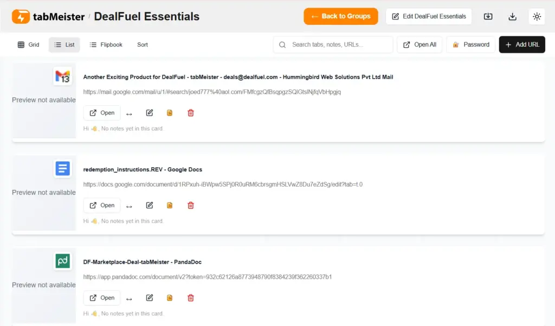Click the Search tabs, notes, URLs field
This screenshot has width=555, height=326.
pyautogui.click(x=339, y=44)
